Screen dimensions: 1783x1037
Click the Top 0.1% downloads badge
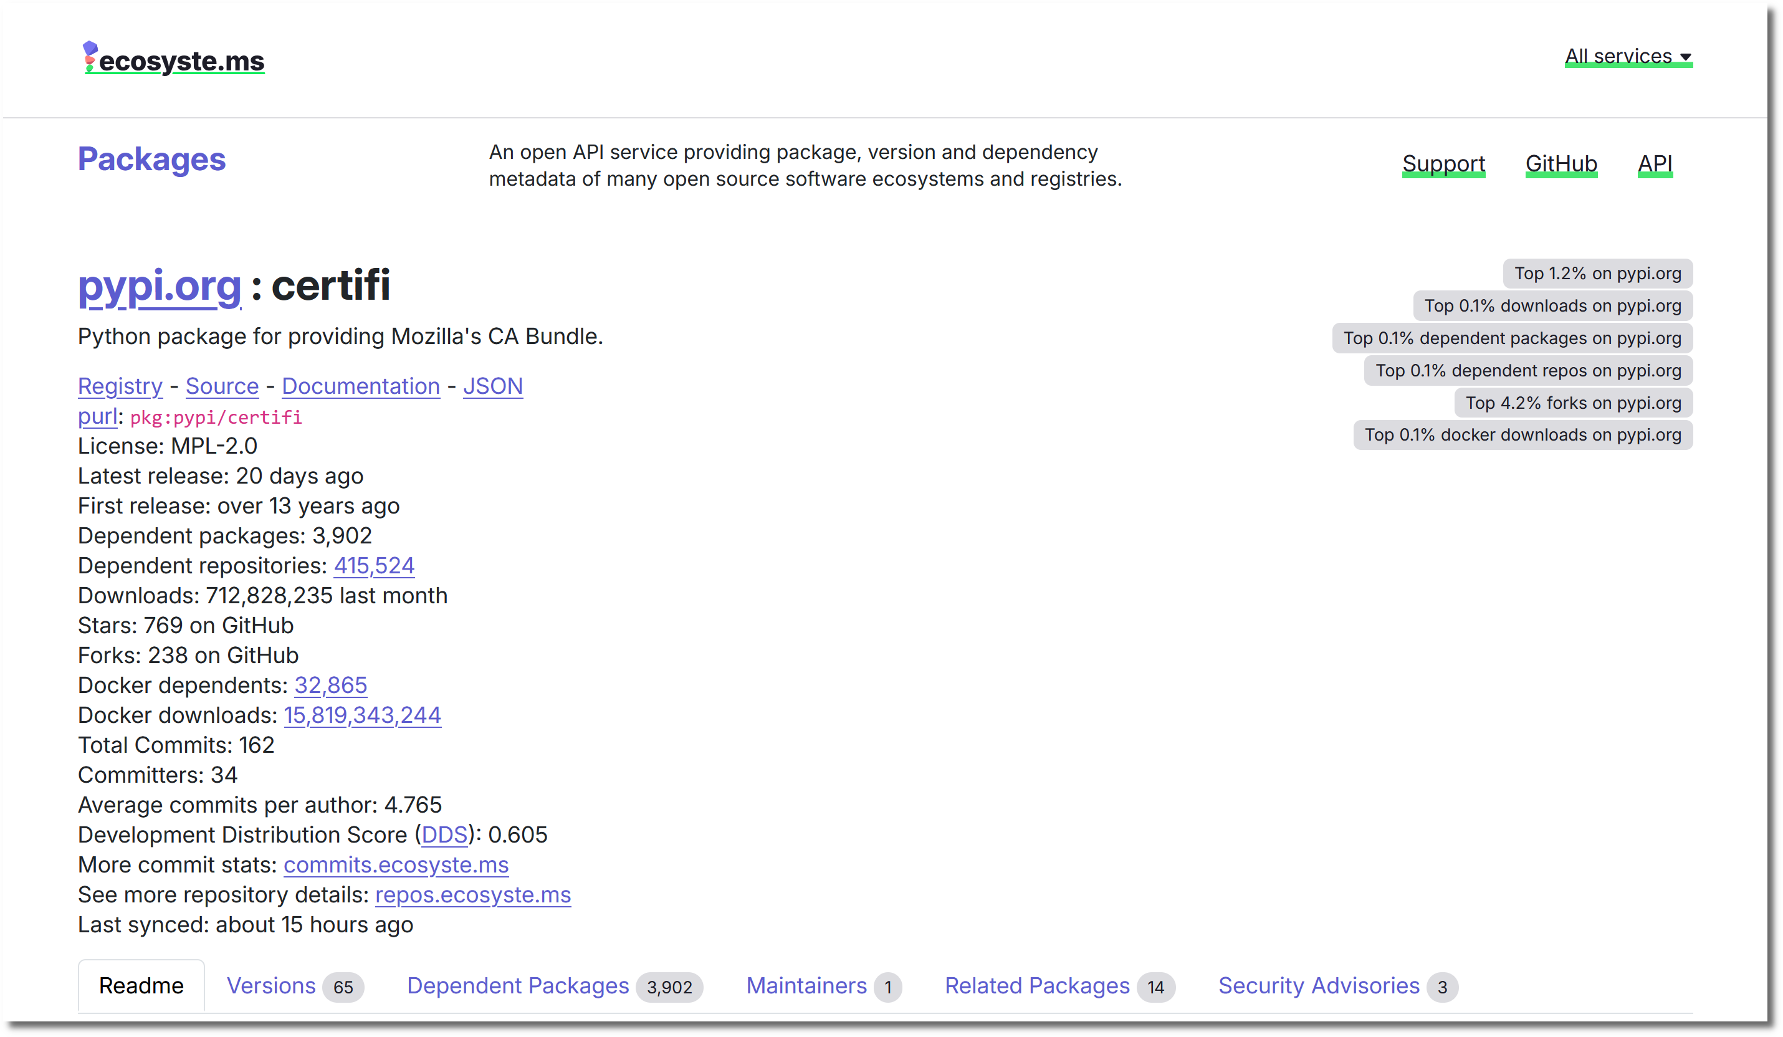click(1552, 305)
